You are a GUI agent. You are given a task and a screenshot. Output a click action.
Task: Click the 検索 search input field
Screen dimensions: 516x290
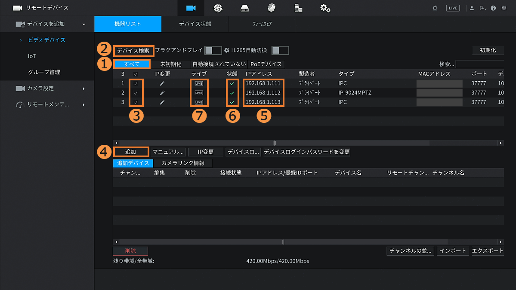[x=479, y=64]
